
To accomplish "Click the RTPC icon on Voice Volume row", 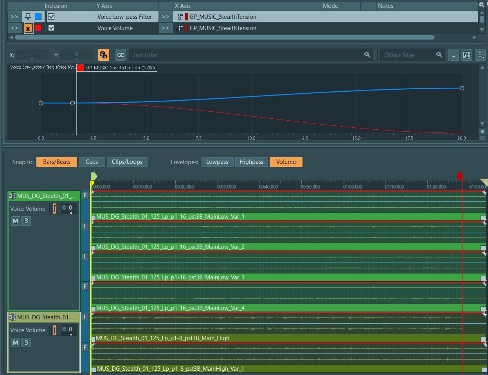I will tap(179, 28).
